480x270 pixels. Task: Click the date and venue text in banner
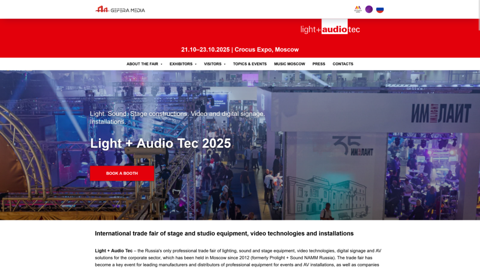(240, 50)
